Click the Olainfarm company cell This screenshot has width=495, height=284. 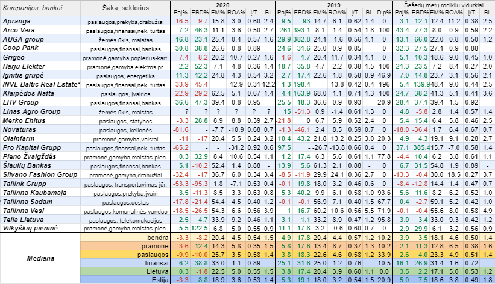coord(19,138)
